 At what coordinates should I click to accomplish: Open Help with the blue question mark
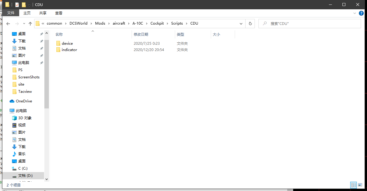pos(361,13)
